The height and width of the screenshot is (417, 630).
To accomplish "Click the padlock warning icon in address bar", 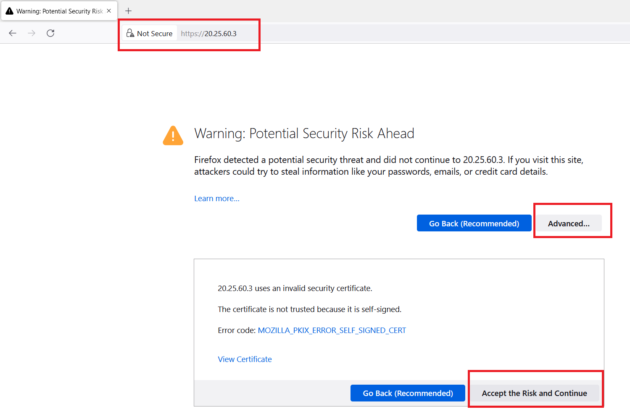I will pos(130,33).
